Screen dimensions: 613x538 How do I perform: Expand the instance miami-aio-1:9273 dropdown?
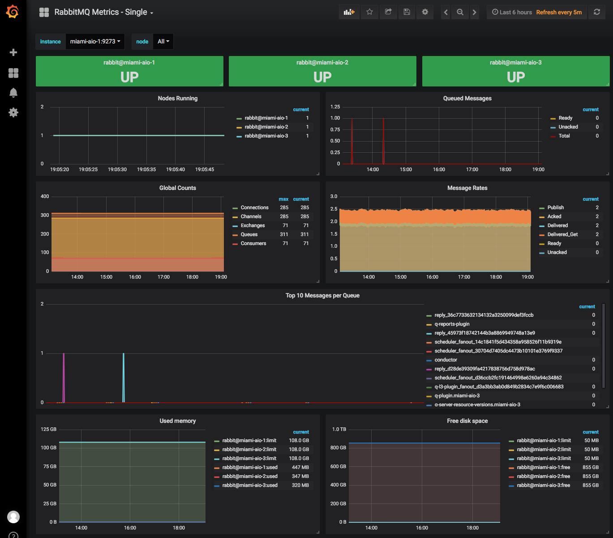coord(95,41)
